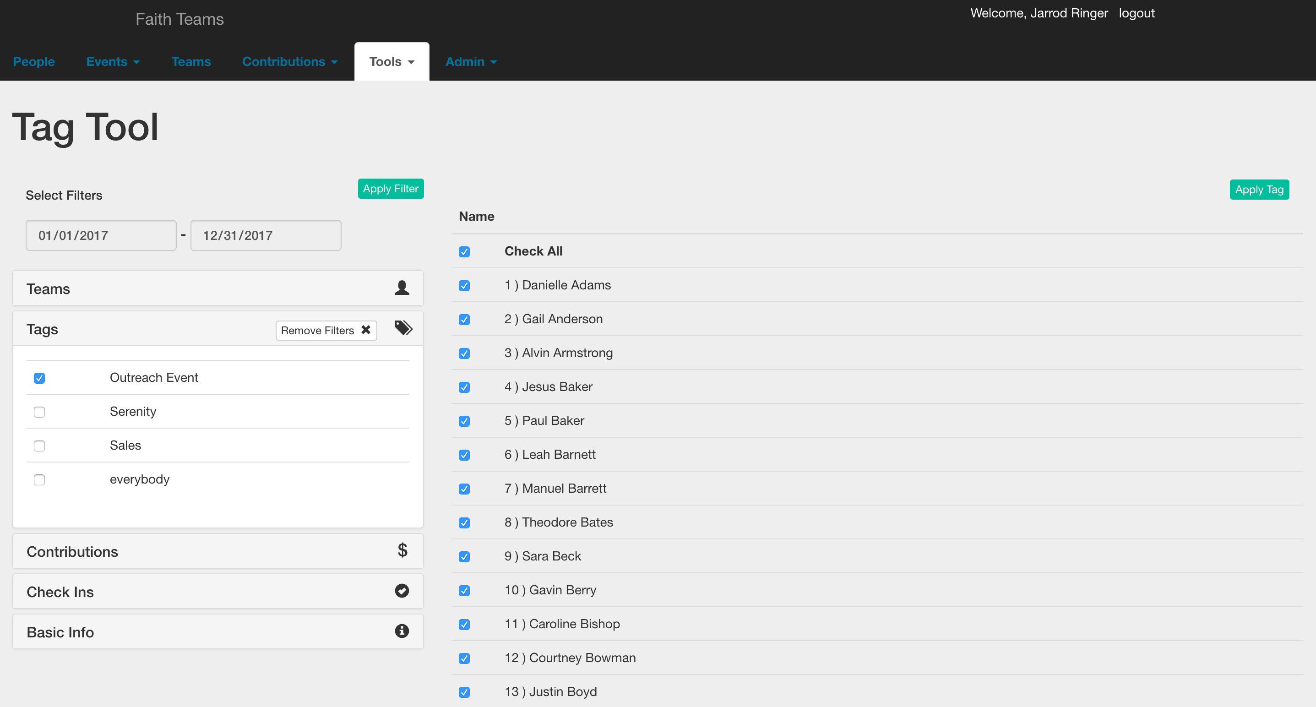
Task: Uncheck Danielle Adams in the name list
Action: coord(464,286)
